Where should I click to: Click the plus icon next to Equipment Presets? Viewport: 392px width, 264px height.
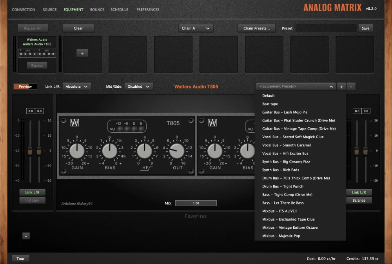[x=341, y=87]
